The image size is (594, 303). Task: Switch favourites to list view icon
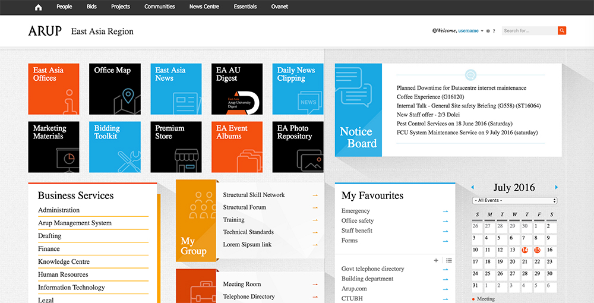point(448,260)
